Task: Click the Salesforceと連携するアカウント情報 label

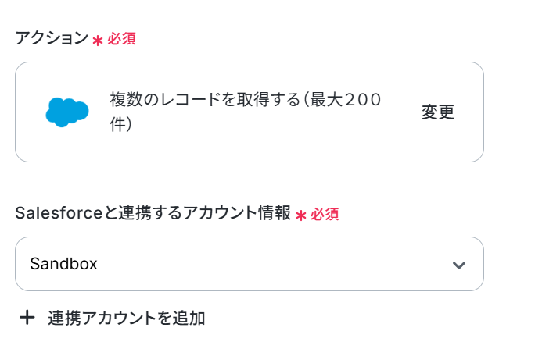Action: tap(153, 213)
